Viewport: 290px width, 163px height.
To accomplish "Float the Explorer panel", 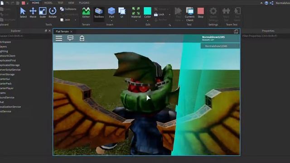I will [46, 31].
